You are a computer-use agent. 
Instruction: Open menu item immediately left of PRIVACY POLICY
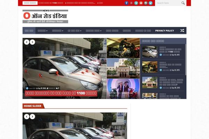tap(143, 31)
